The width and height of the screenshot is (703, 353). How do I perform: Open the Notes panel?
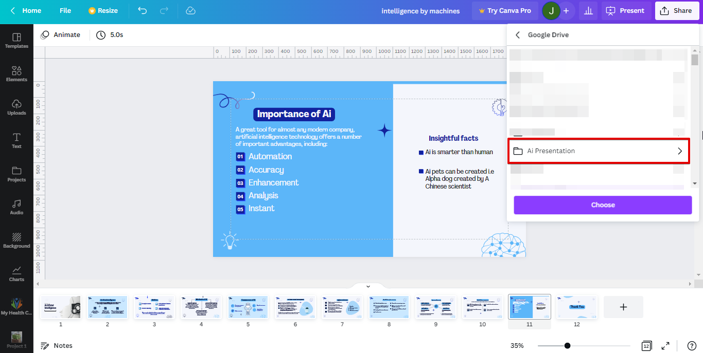[57, 346]
